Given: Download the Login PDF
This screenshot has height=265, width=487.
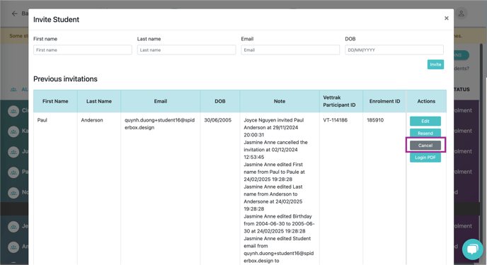Looking at the screenshot, I should (x=425, y=158).
